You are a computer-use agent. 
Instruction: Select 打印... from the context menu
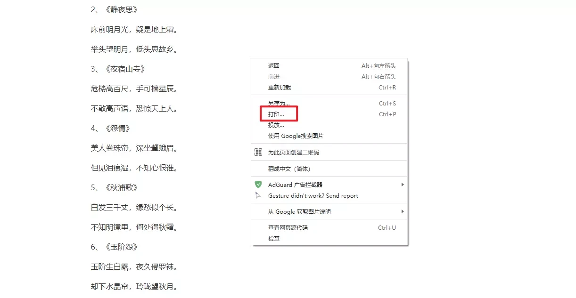pyautogui.click(x=329, y=114)
